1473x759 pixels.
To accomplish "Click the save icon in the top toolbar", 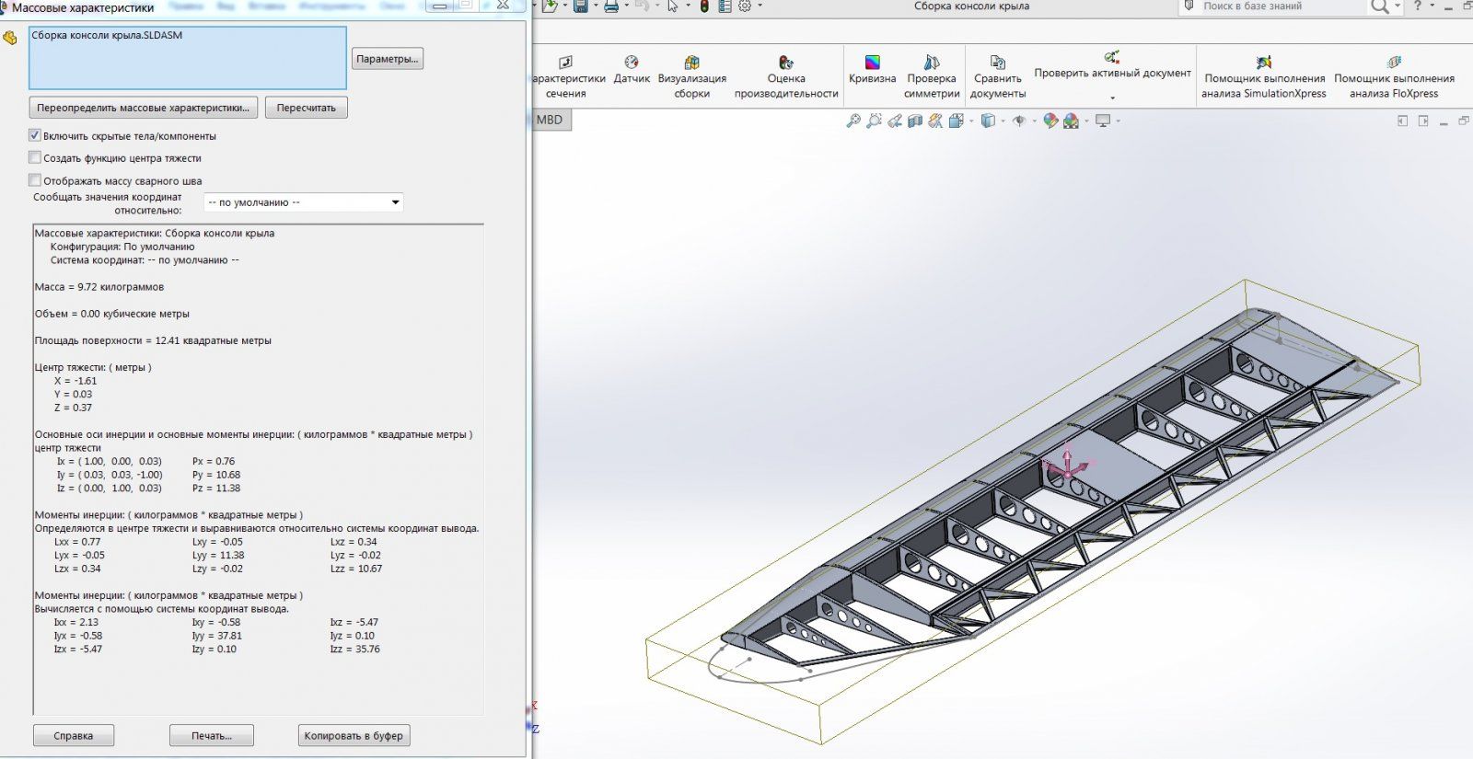I will point(580,6).
